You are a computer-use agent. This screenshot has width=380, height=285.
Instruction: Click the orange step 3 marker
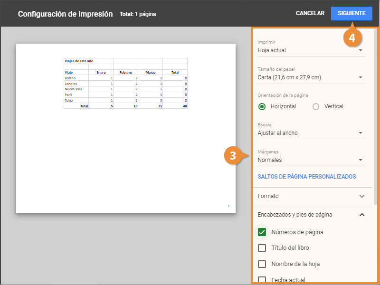(232, 155)
